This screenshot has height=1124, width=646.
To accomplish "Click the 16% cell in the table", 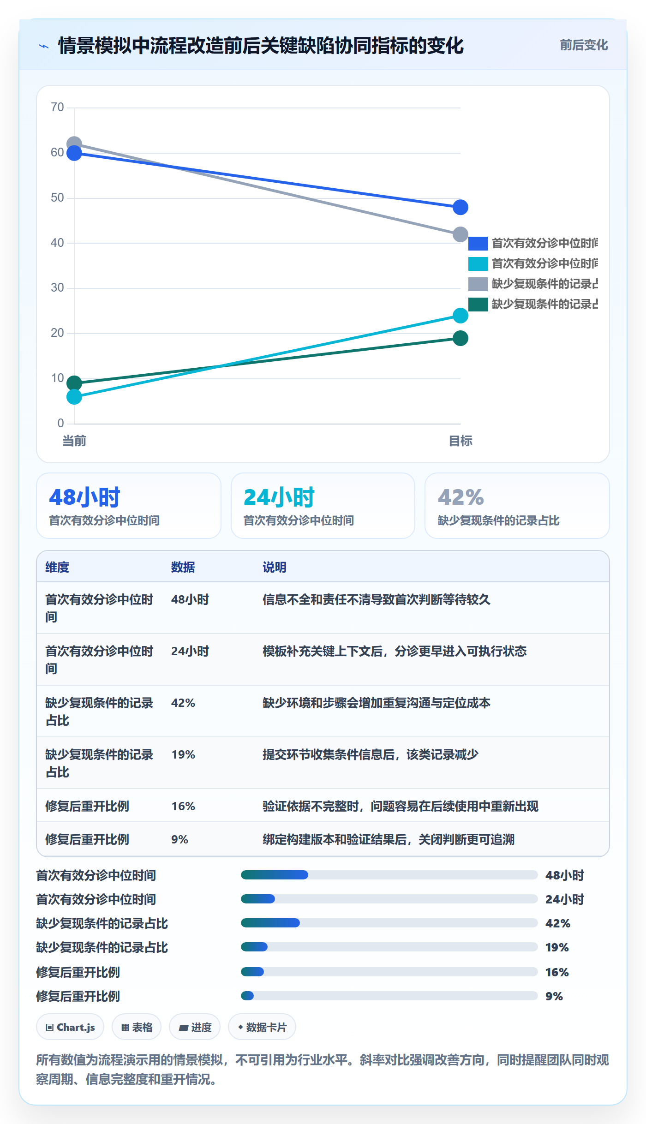I will [x=183, y=806].
